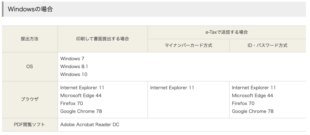Click the Windowsの場合 section heading
The width and height of the screenshot is (310, 135).
coord(30,9)
